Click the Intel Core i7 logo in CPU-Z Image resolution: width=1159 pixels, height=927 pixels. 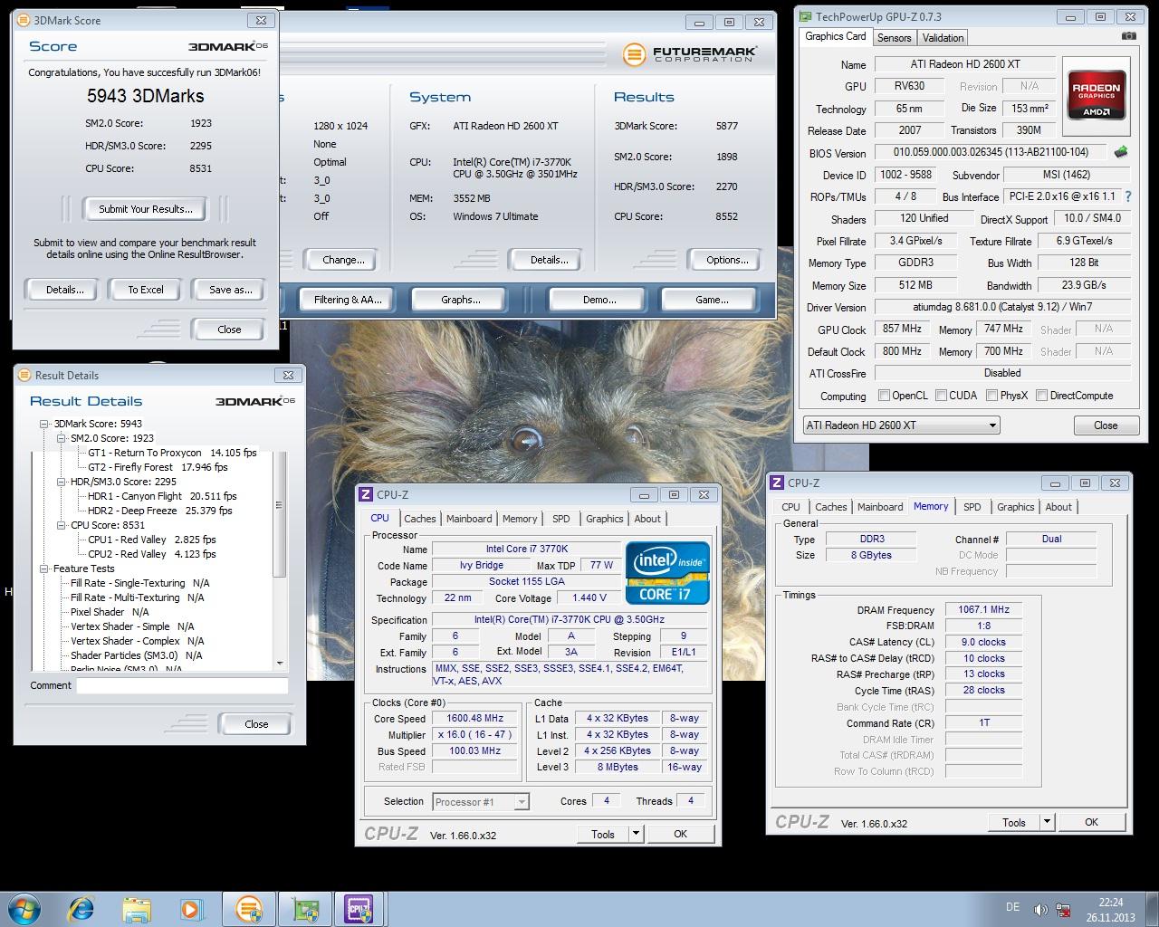coord(667,572)
